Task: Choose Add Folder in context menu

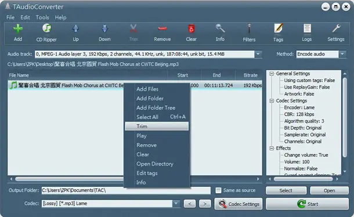Action: tap(157, 98)
